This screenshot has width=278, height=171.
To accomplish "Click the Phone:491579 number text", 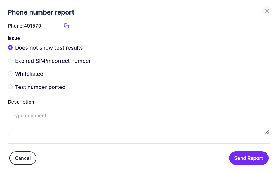I will coord(25,26).
